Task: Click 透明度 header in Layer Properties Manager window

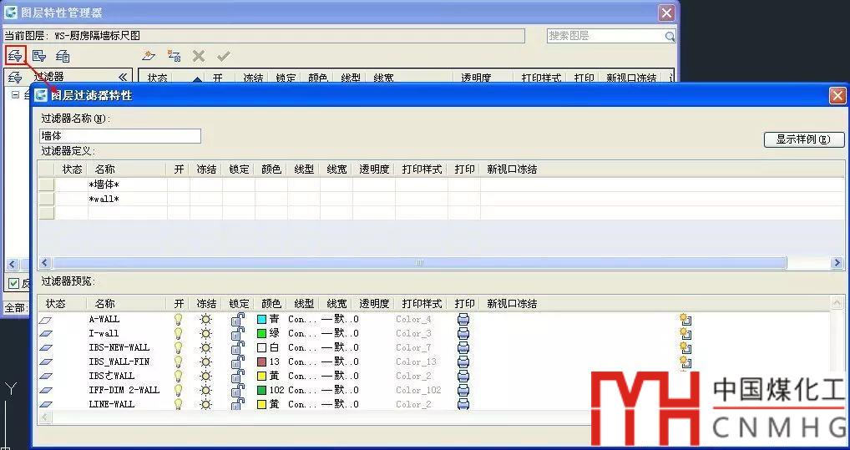Action: pos(476,78)
